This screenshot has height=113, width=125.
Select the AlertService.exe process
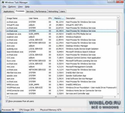click(x=61, y=73)
